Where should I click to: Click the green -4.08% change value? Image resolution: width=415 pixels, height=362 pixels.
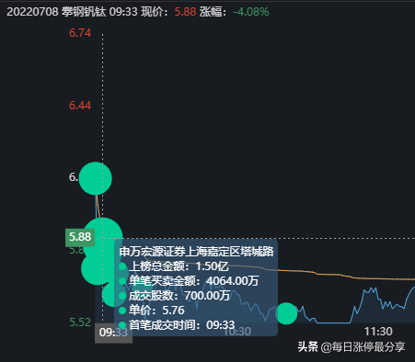[251, 12]
